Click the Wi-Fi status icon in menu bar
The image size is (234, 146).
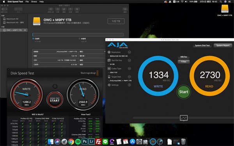click(182, 2)
